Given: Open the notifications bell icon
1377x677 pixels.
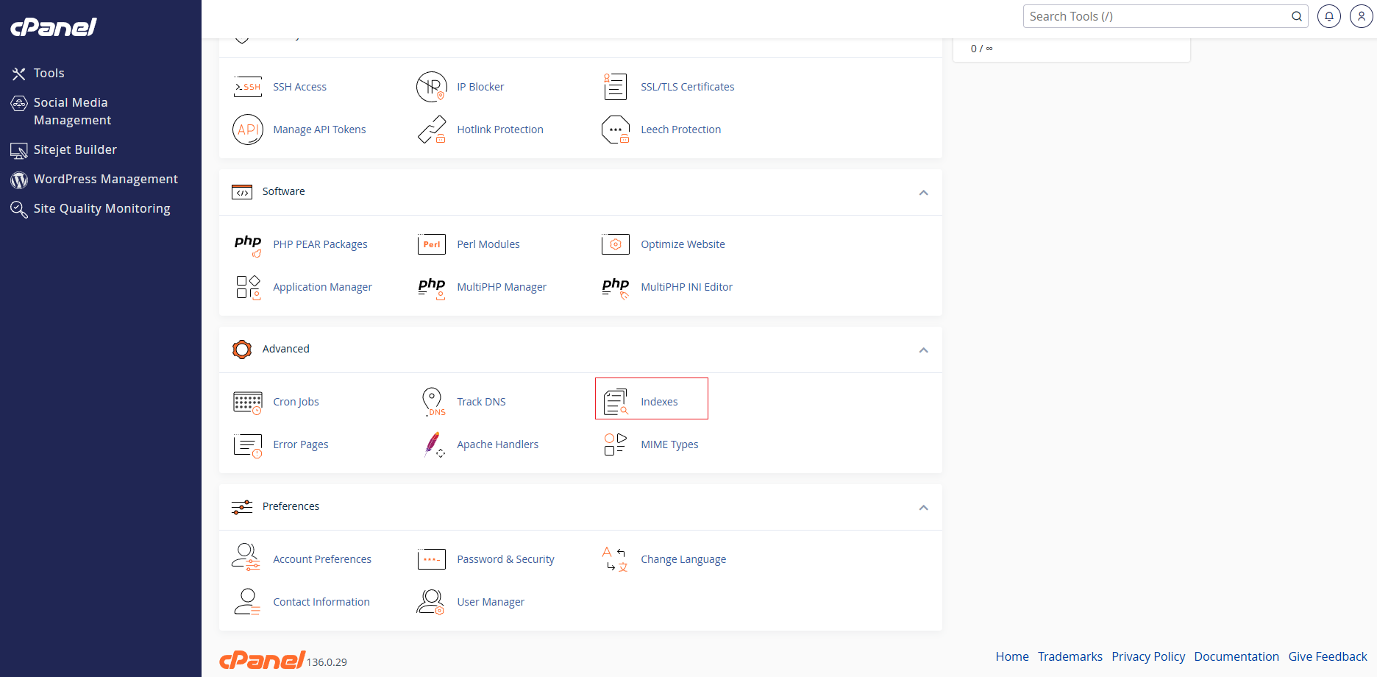Looking at the screenshot, I should pyautogui.click(x=1329, y=16).
